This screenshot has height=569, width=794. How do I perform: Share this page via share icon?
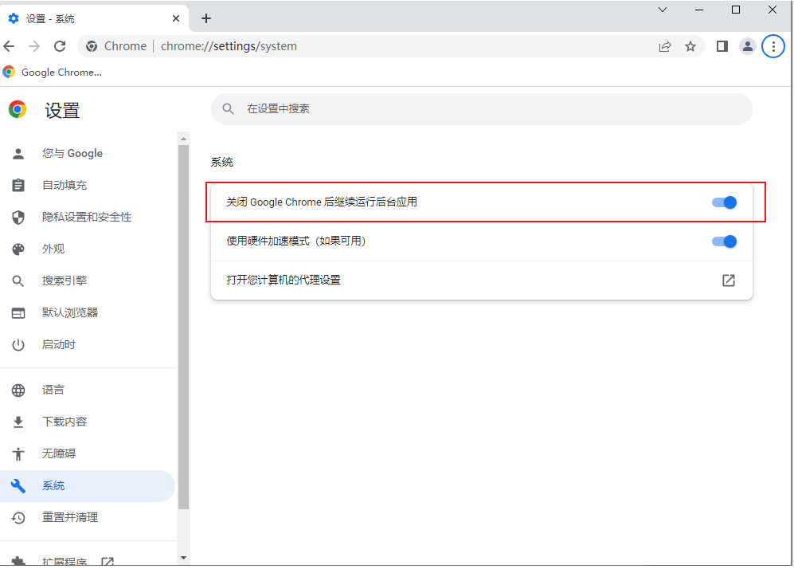coord(664,46)
